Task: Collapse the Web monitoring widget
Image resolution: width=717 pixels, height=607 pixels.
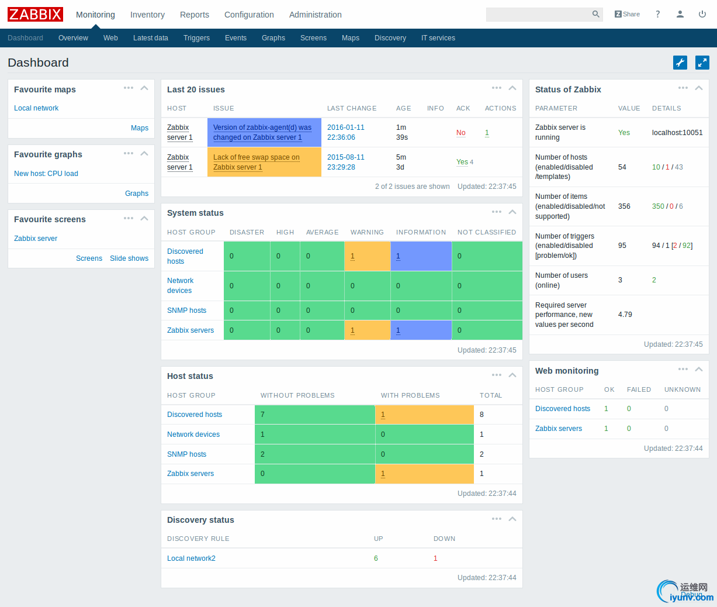Action: tap(699, 369)
